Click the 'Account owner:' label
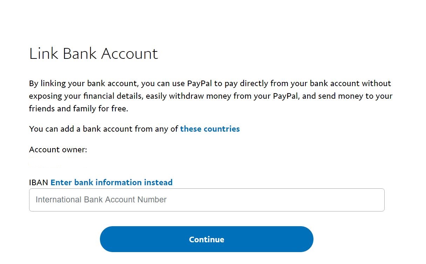 click(58, 150)
